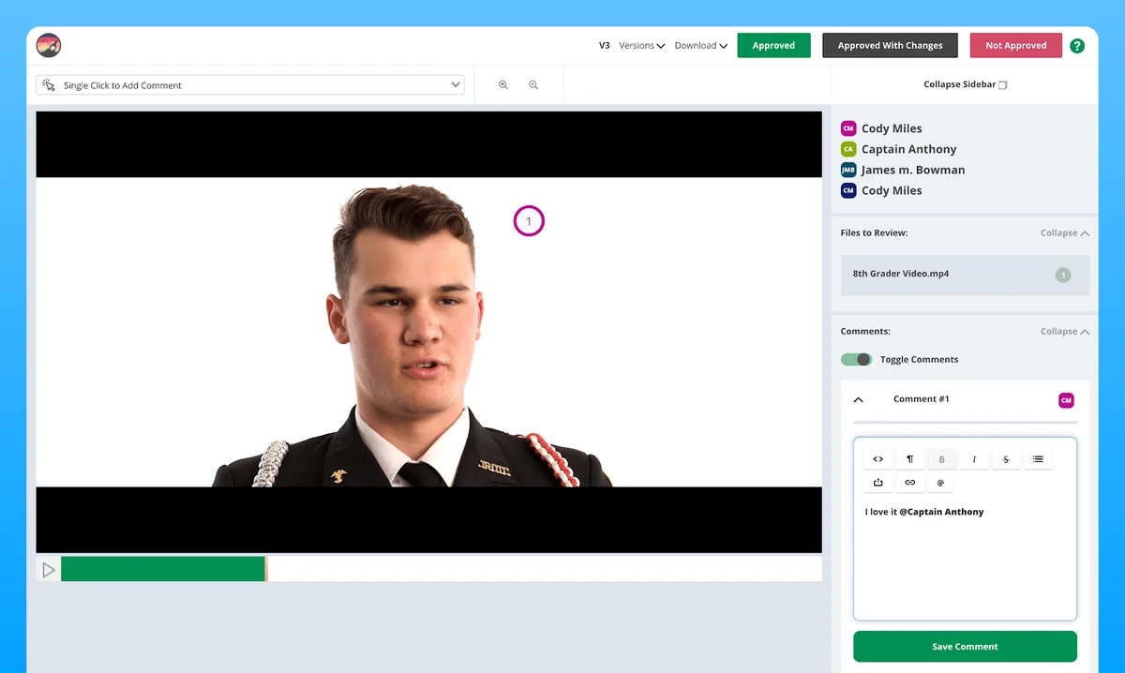The width and height of the screenshot is (1125, 673).
Task: Open the Download menu
Action: (701, 45)
